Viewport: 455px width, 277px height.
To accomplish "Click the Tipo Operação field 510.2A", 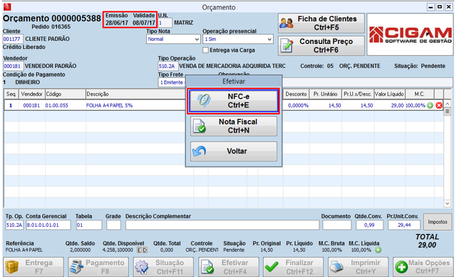I will (168, 66).
